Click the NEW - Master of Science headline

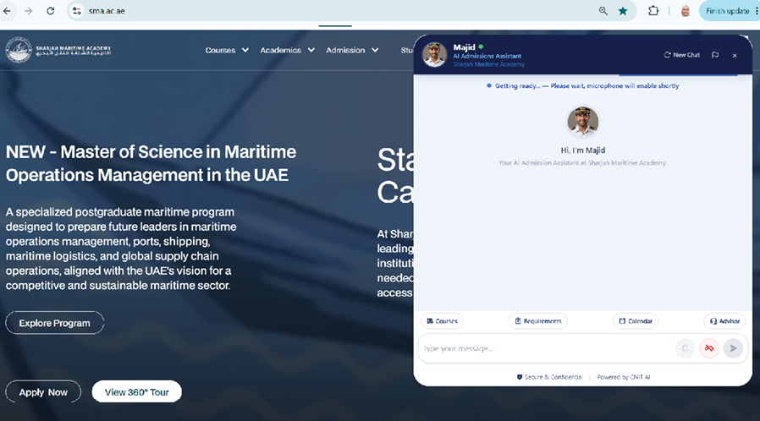point(151,163)
